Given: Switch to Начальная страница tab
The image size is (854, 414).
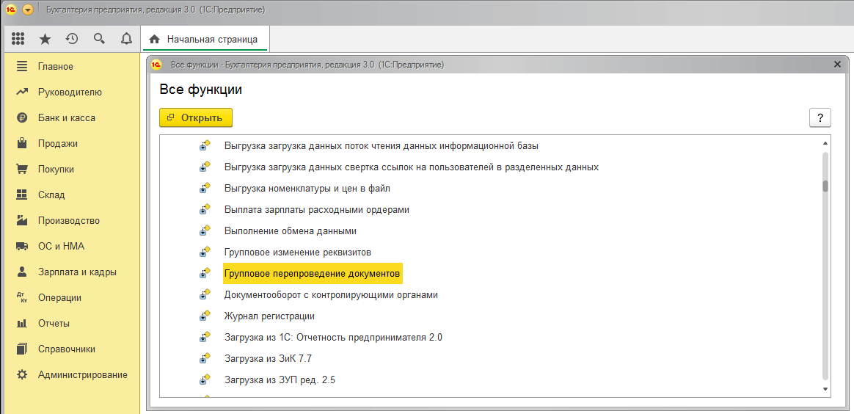Looking at the screenshot, I should click(205, 39).
